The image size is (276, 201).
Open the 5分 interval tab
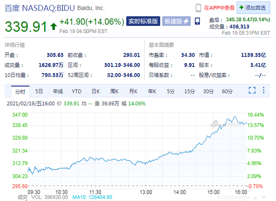[x=171, y=92]
